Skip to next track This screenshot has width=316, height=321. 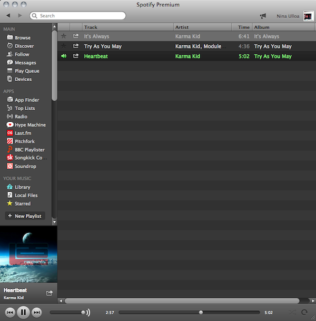pyautogui.click(x=37, y=313)
